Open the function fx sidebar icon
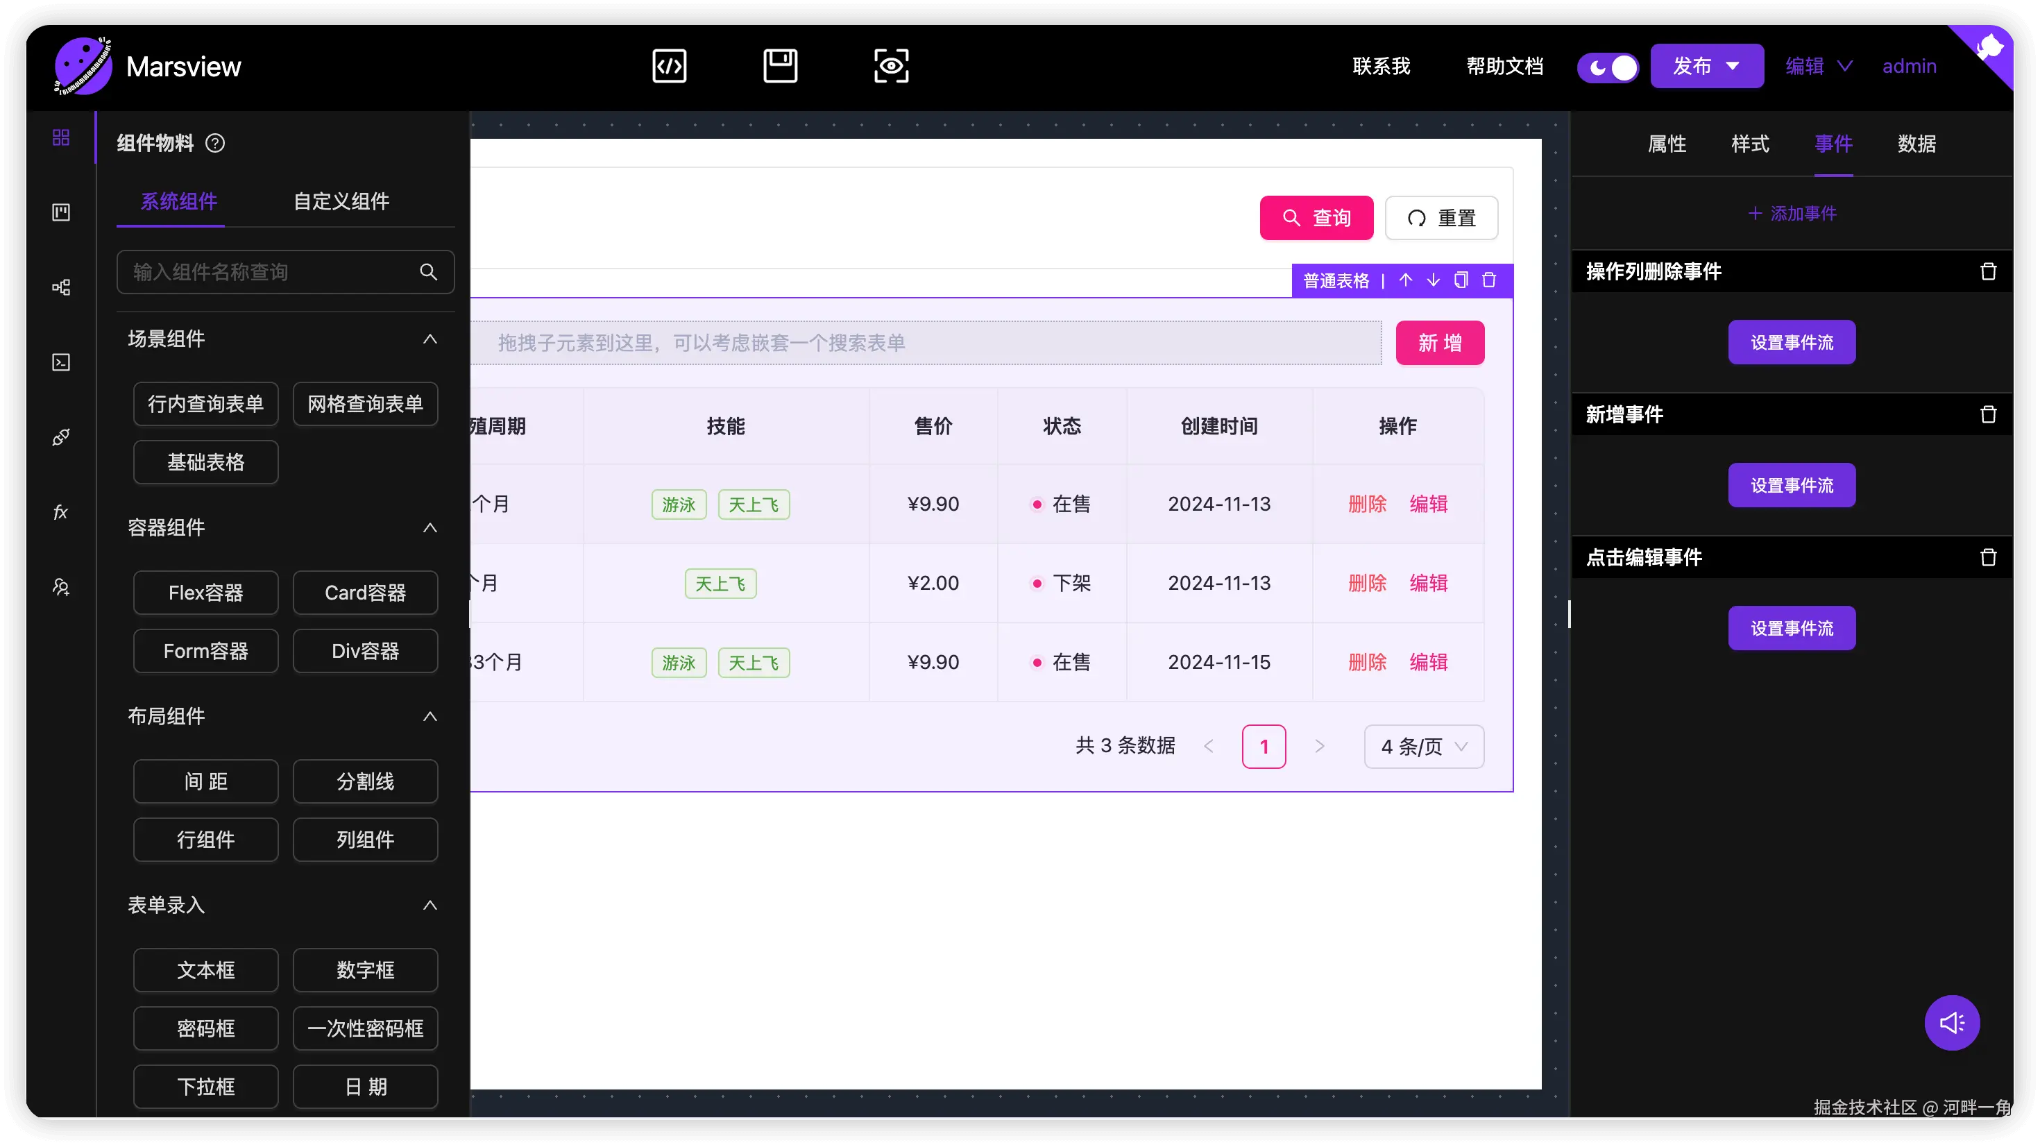The width and height of the screenshot is (2040, 1145). tap(61, 512)
